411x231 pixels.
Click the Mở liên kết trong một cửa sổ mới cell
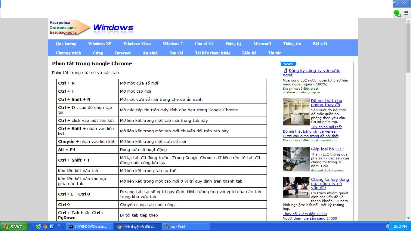193,141
